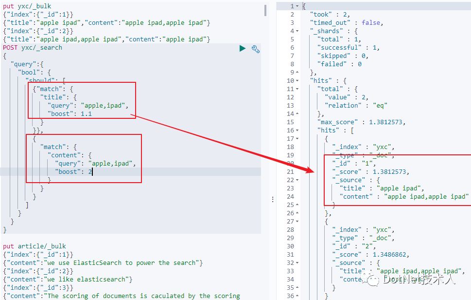Click the "max_score" : 1.3812573 line

tap(361, 122)
